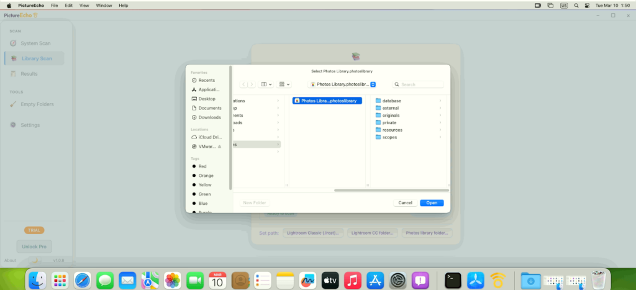Open the View menu
The width and height of the screenshot is (636, 290).
84,5
